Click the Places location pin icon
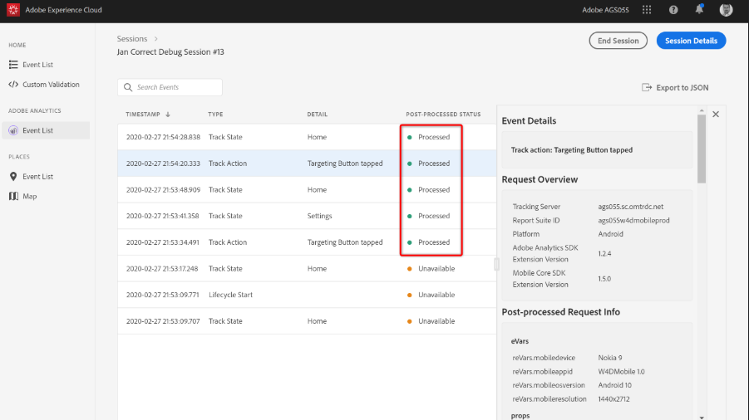This screenshot has height=420, width=749. click(x=13, y=177)
